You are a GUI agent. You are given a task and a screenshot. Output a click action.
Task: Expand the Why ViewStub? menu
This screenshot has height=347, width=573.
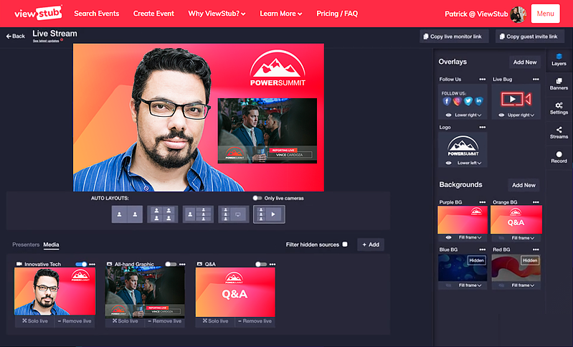point(217,14)
